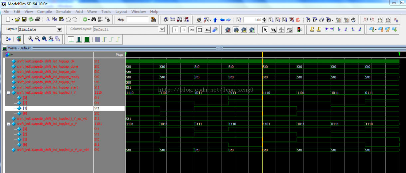Image resolution: width=406 pixels, height=173 pixels.
Task: Toggle the 'I' inputs filter button
Action: (176, 30)
